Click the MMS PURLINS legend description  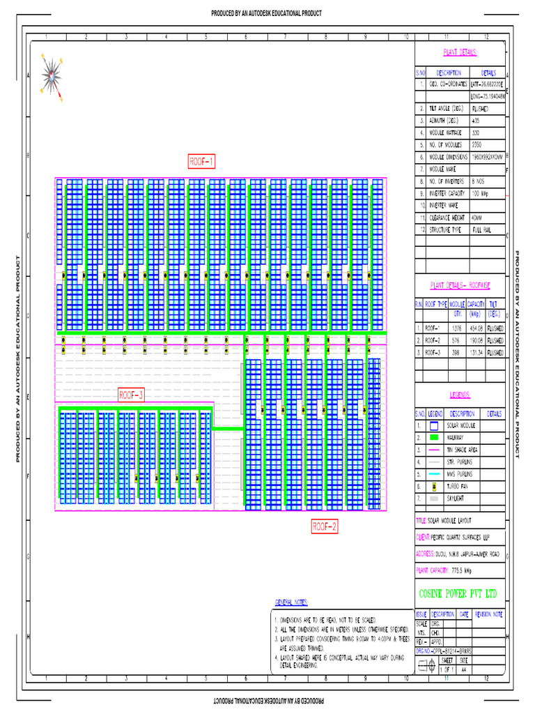click(460, 474)
